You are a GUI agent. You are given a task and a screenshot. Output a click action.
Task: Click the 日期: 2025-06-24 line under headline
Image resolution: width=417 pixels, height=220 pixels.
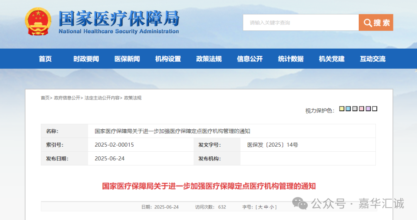160,207
